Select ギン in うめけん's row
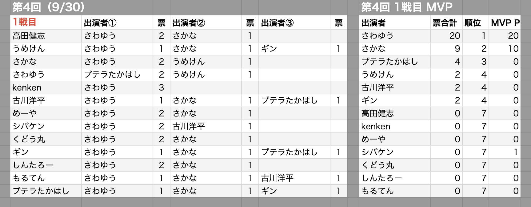531x207 pixels. pos(269,49)
